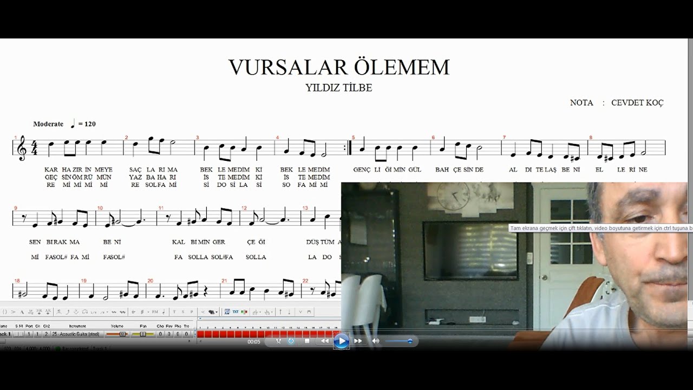The image size is (693, 390).
Task: Click Track 1 Tremolo value 0
Action: [x=186, y=334]
